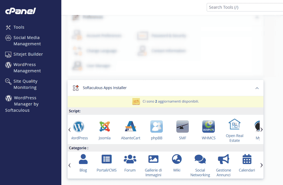
Task: Open the Joomla script icon
Action: click(104, 127)
